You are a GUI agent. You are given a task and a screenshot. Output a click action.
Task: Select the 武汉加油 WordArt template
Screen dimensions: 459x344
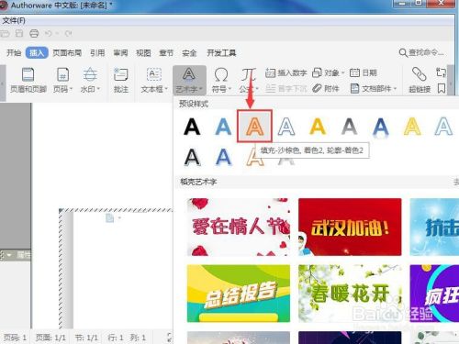[x=350, y=227]
